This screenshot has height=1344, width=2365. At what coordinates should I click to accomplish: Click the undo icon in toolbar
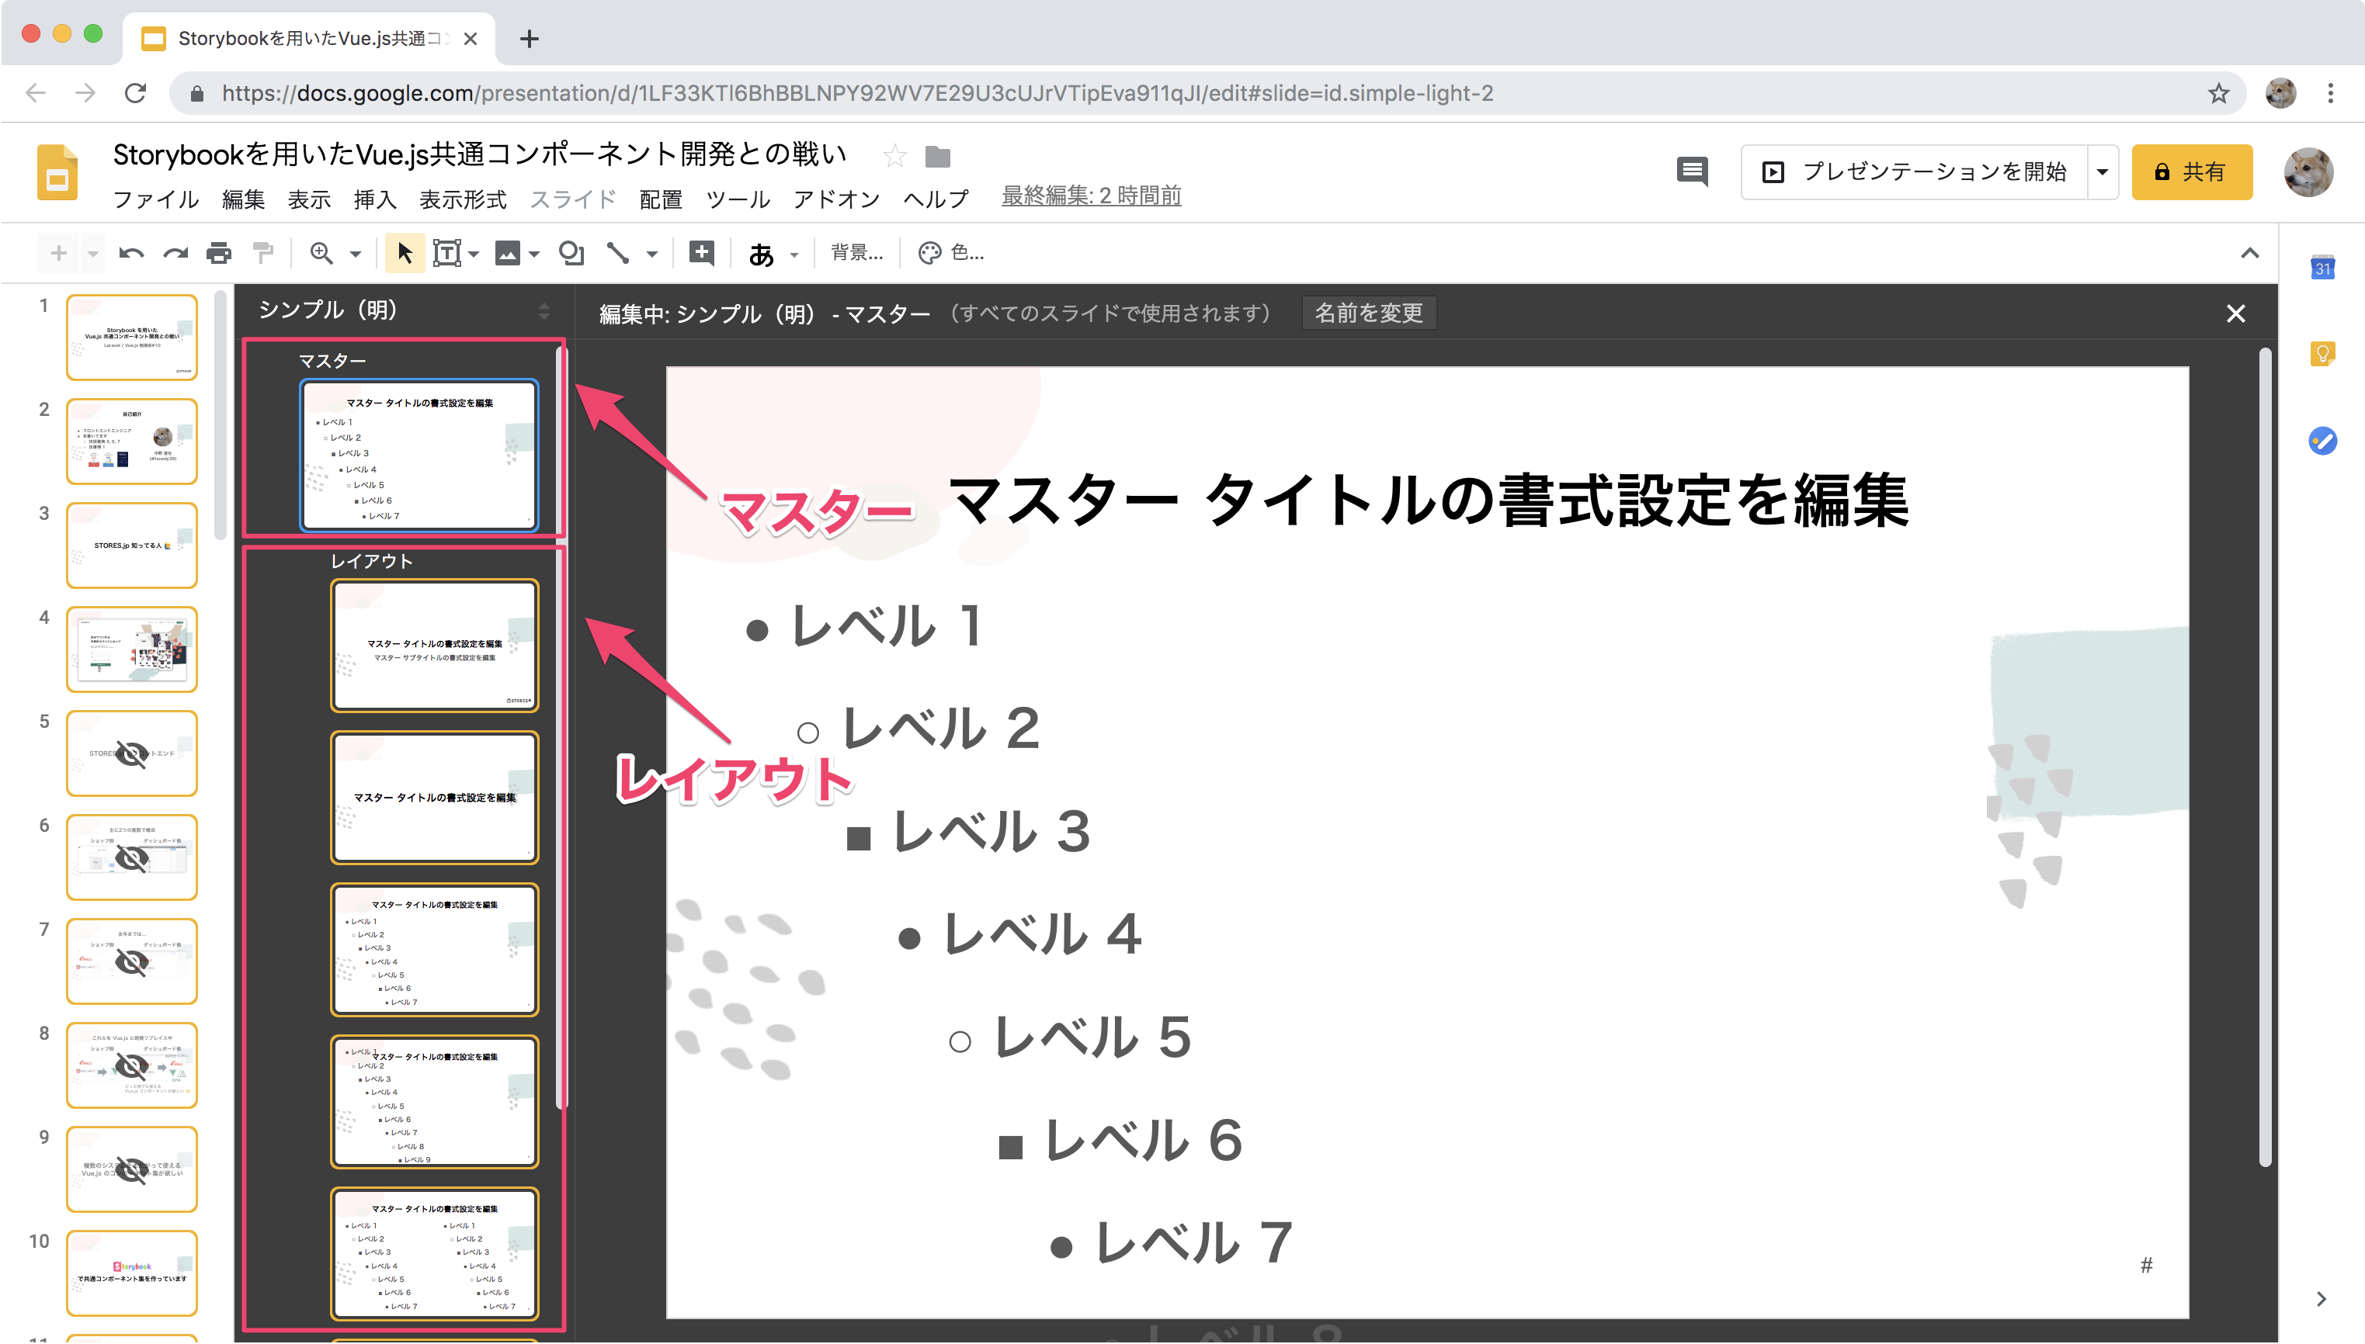(x=131, y=253)
